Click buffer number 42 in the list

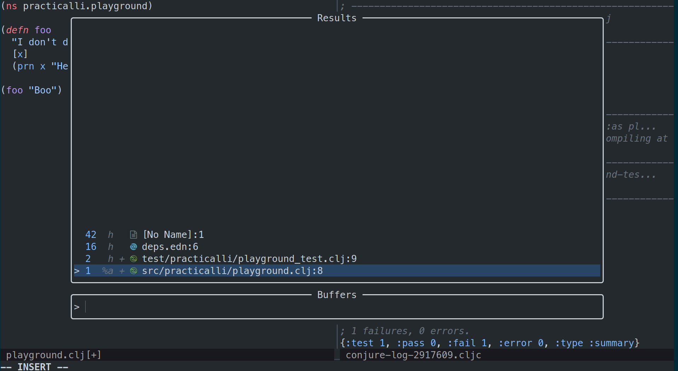coord(91,235)
